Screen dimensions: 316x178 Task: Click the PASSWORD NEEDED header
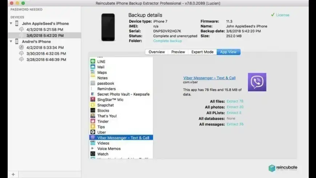[x=27, y=9]
